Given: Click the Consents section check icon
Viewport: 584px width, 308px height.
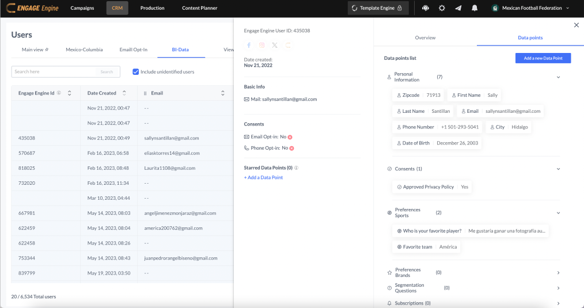Looking at the screenshot, I should click(389, 169).
